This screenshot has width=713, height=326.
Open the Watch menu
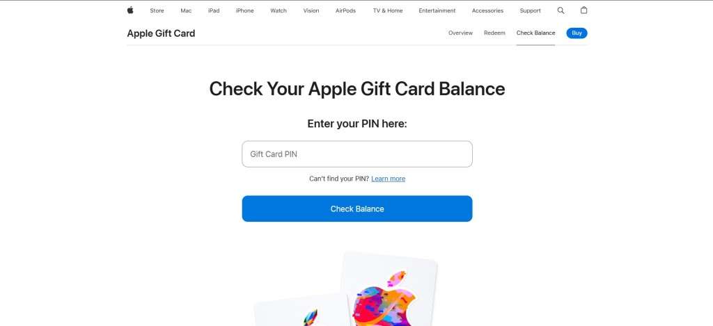[279, 10]
